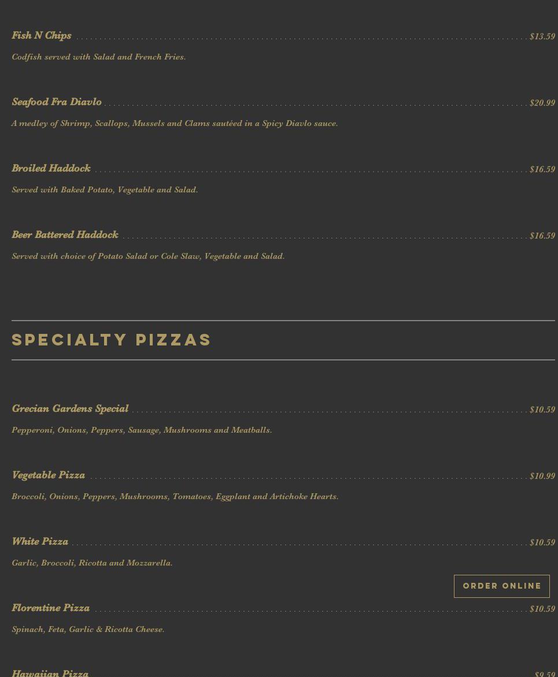Click the Spicy Diavlo sauce description text
Viewport: 558px width, 677px height.
coord(175,124)
